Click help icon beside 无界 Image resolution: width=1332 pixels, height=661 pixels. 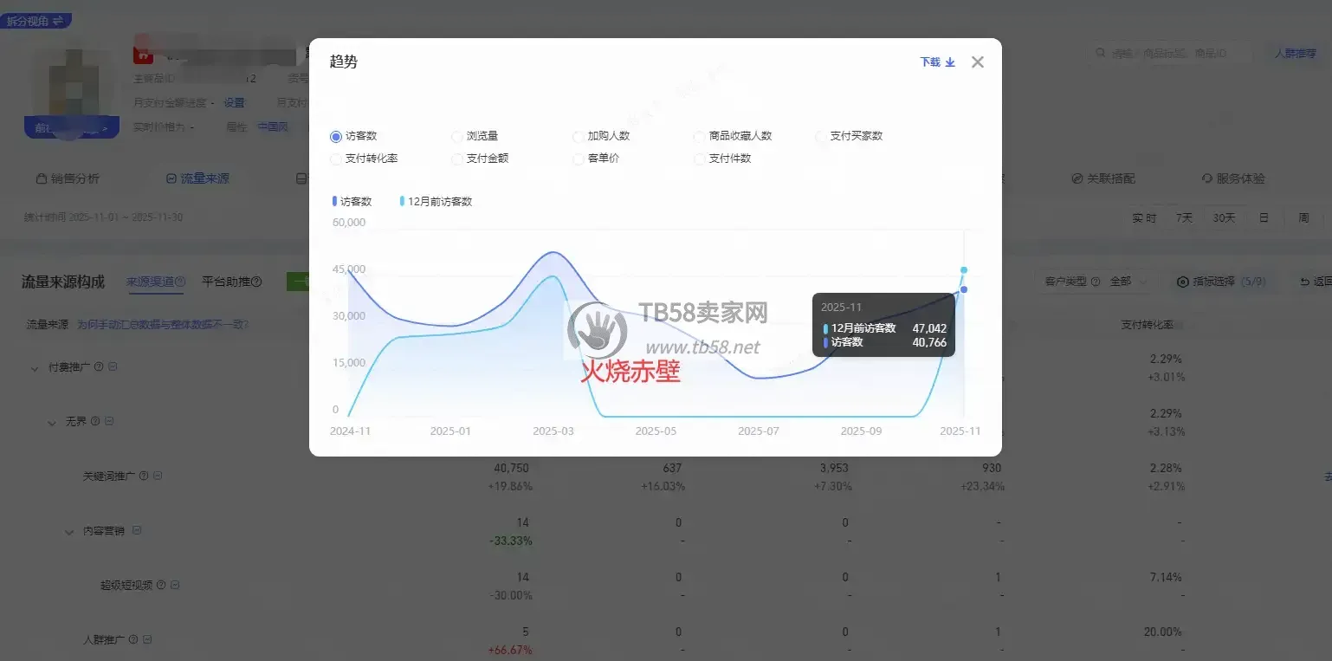(95, 422)
